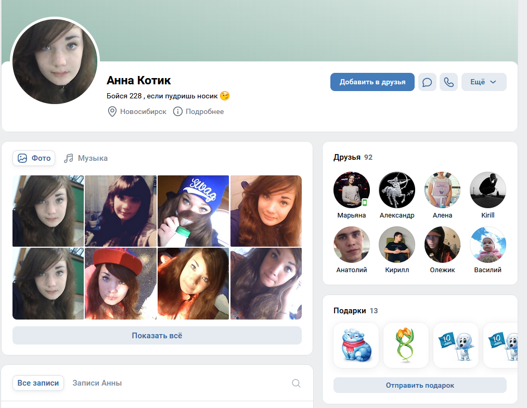Open friend Kirill's black-and-white avatar
527x408 pixels.
point(487,190)
